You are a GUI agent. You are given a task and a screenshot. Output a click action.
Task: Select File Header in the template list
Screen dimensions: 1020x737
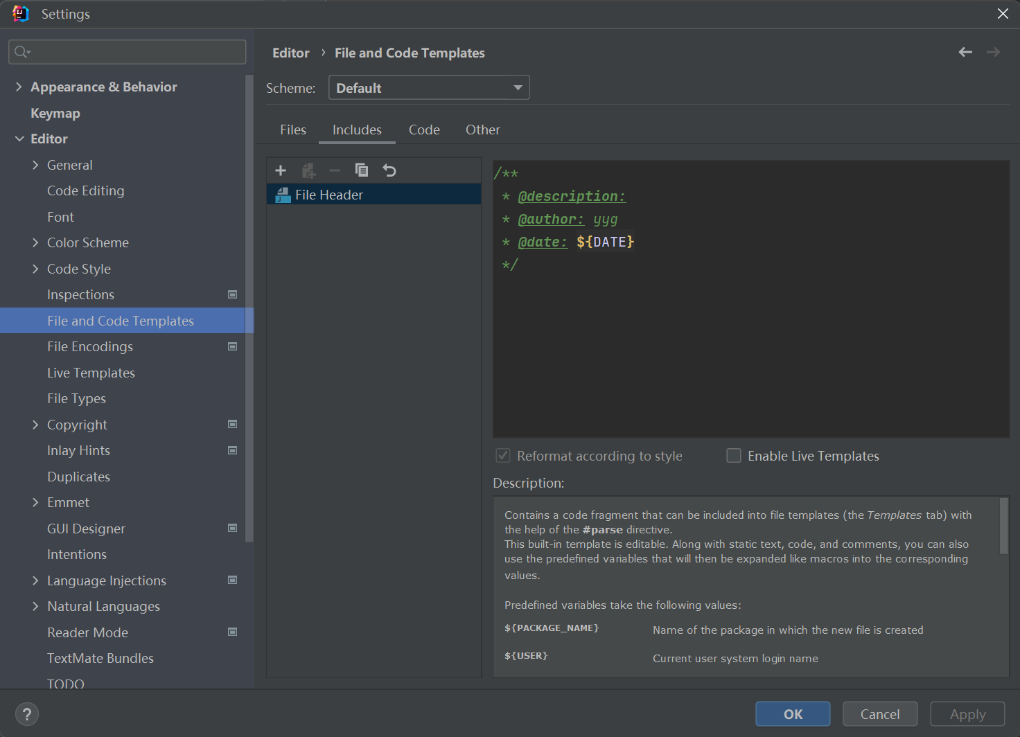click(374, 195)
